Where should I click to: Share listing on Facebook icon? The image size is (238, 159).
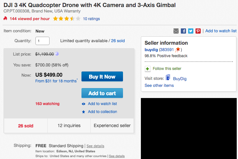tap(183, 31)
